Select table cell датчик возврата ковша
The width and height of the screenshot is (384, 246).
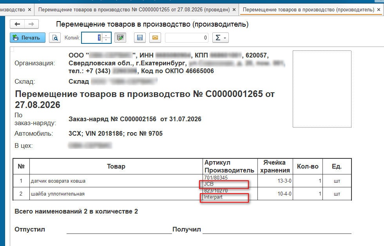click(x=116, y=181)
